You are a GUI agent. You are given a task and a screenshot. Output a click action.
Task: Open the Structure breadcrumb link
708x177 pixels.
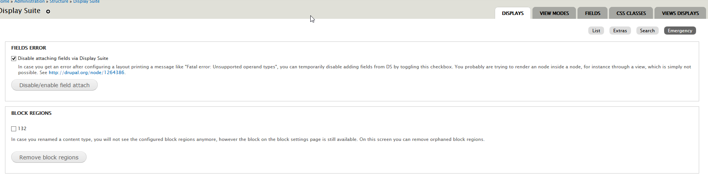59,2
